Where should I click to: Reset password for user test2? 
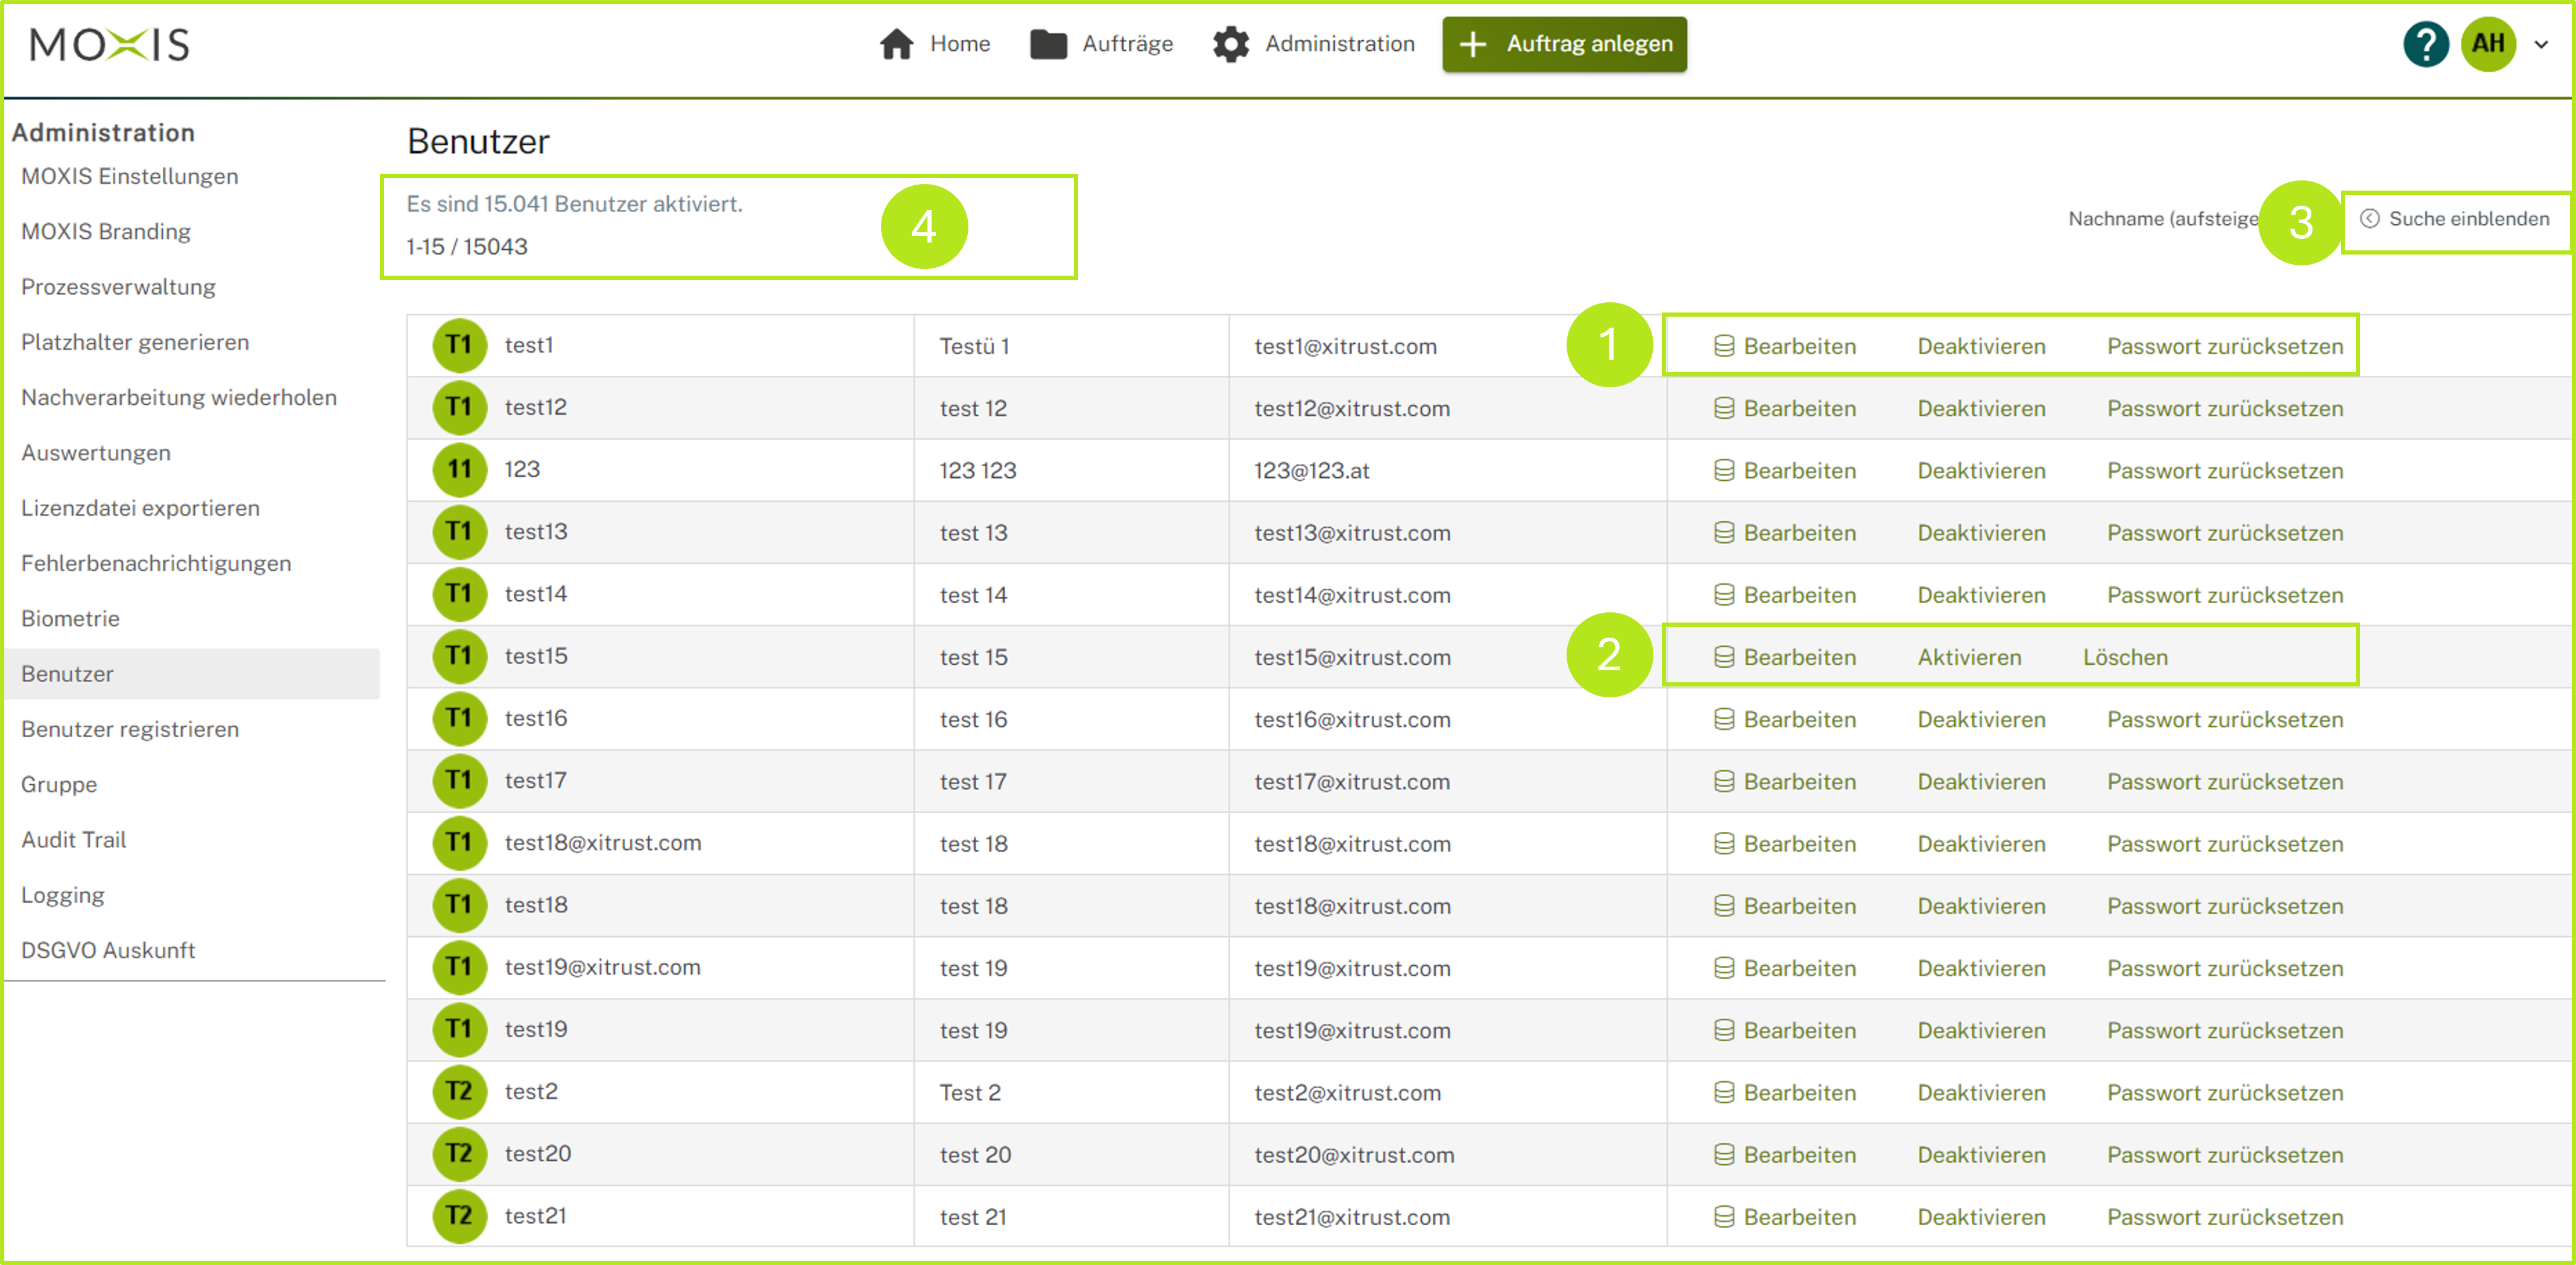tap(2224, 1093)
